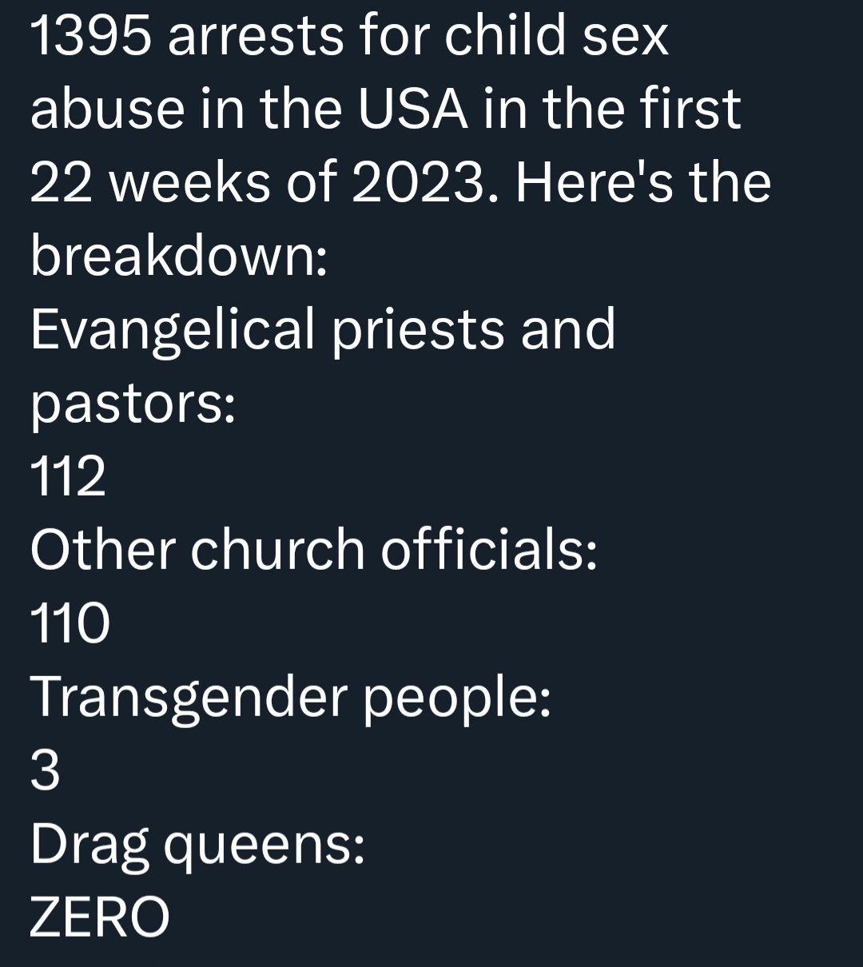
Task: Click the "Other church officials:" line
Action: pos(314,550)
